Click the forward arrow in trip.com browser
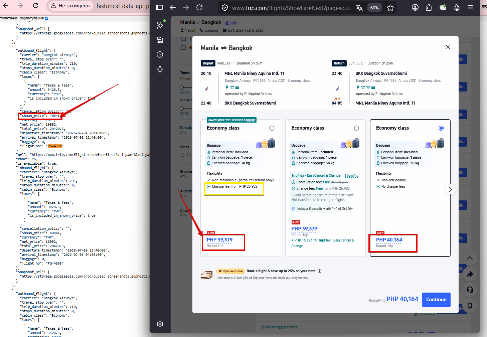This screenshot has width=487, height=337. pos(186,7)
